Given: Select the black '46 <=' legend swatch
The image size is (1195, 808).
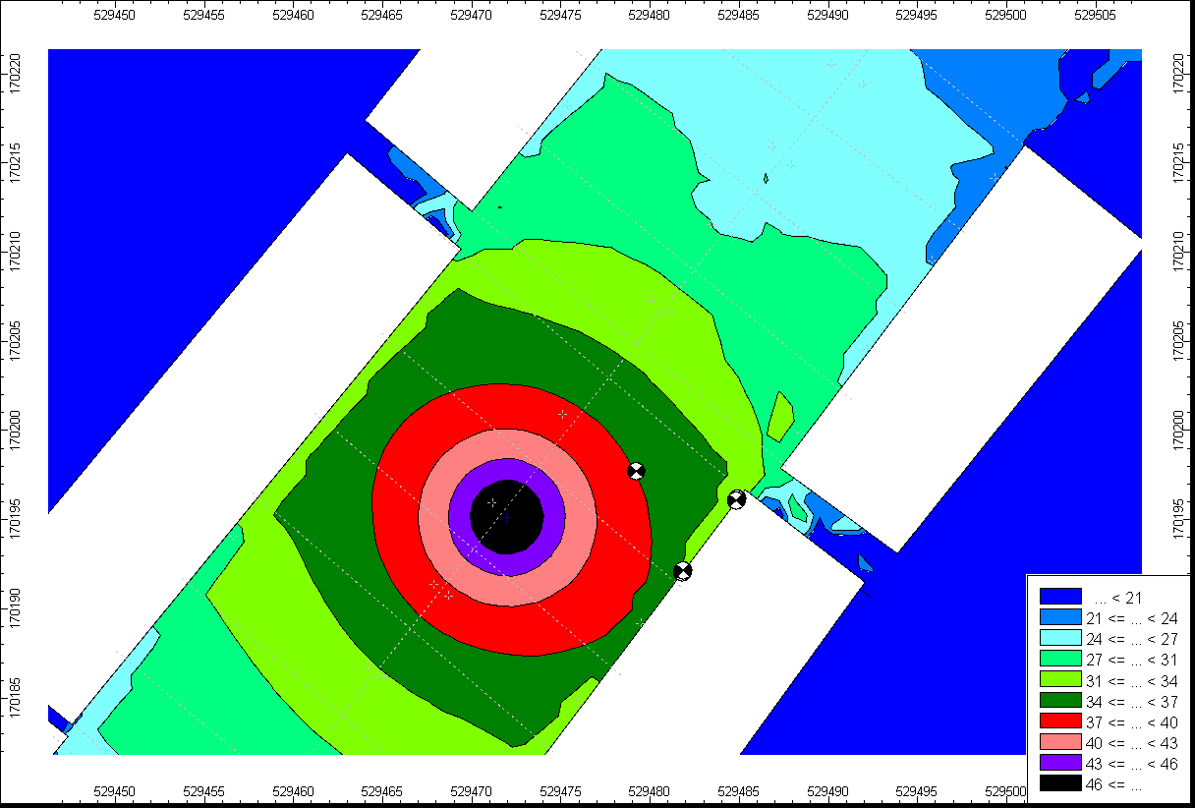Looking at the screenshot, I should tap(1060, 784).
